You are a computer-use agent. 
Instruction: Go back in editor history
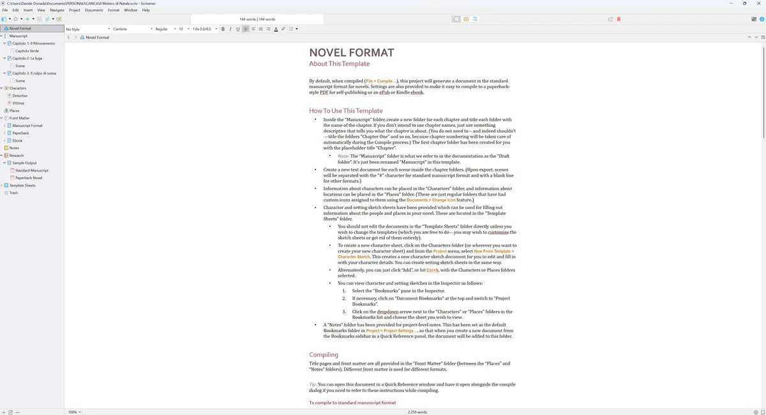(68, 38)
